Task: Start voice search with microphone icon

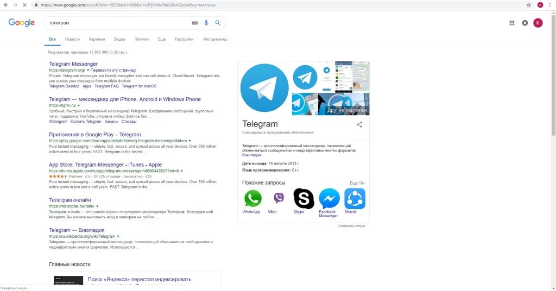Action: click(206, 23)
